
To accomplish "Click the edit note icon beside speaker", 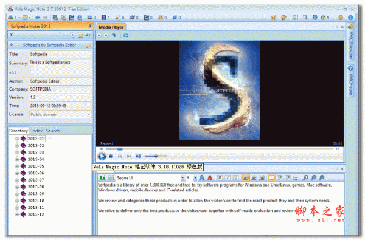I will coord(80,35).
